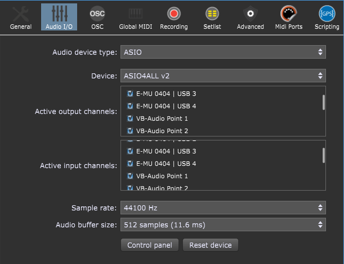
Task: Open the Midi Ports connector icon
Action: tap(289, 14)
